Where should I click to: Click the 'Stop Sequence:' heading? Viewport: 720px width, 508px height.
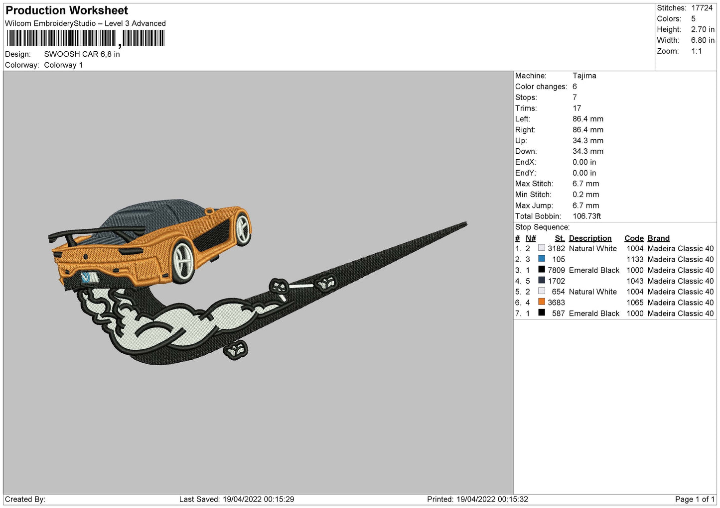(x=542, y=227)
